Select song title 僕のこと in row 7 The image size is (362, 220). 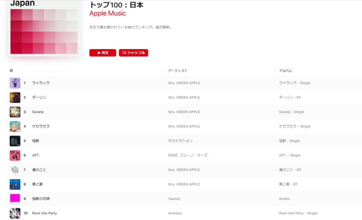pyautogui.click(x=39, y=170)
